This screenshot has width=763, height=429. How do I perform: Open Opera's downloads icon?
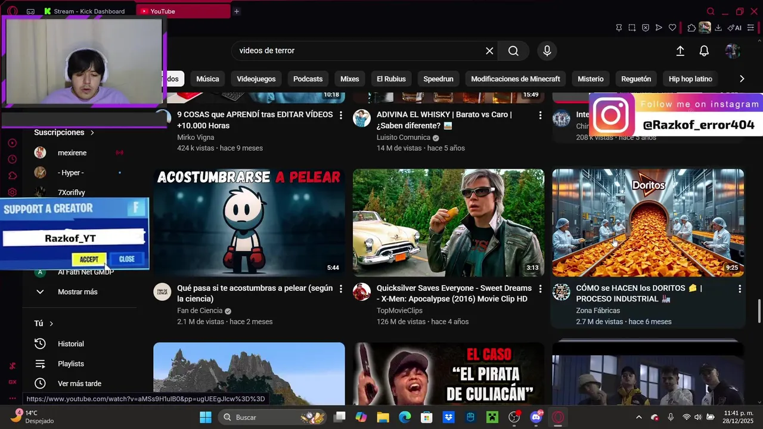tap(718, 27)
